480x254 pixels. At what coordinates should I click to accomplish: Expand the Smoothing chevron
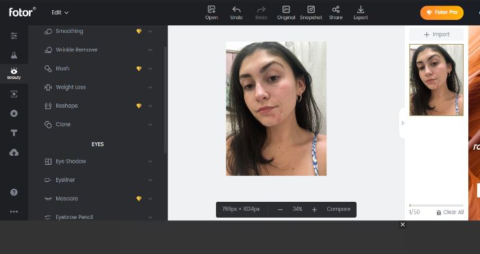coord(150,32)
